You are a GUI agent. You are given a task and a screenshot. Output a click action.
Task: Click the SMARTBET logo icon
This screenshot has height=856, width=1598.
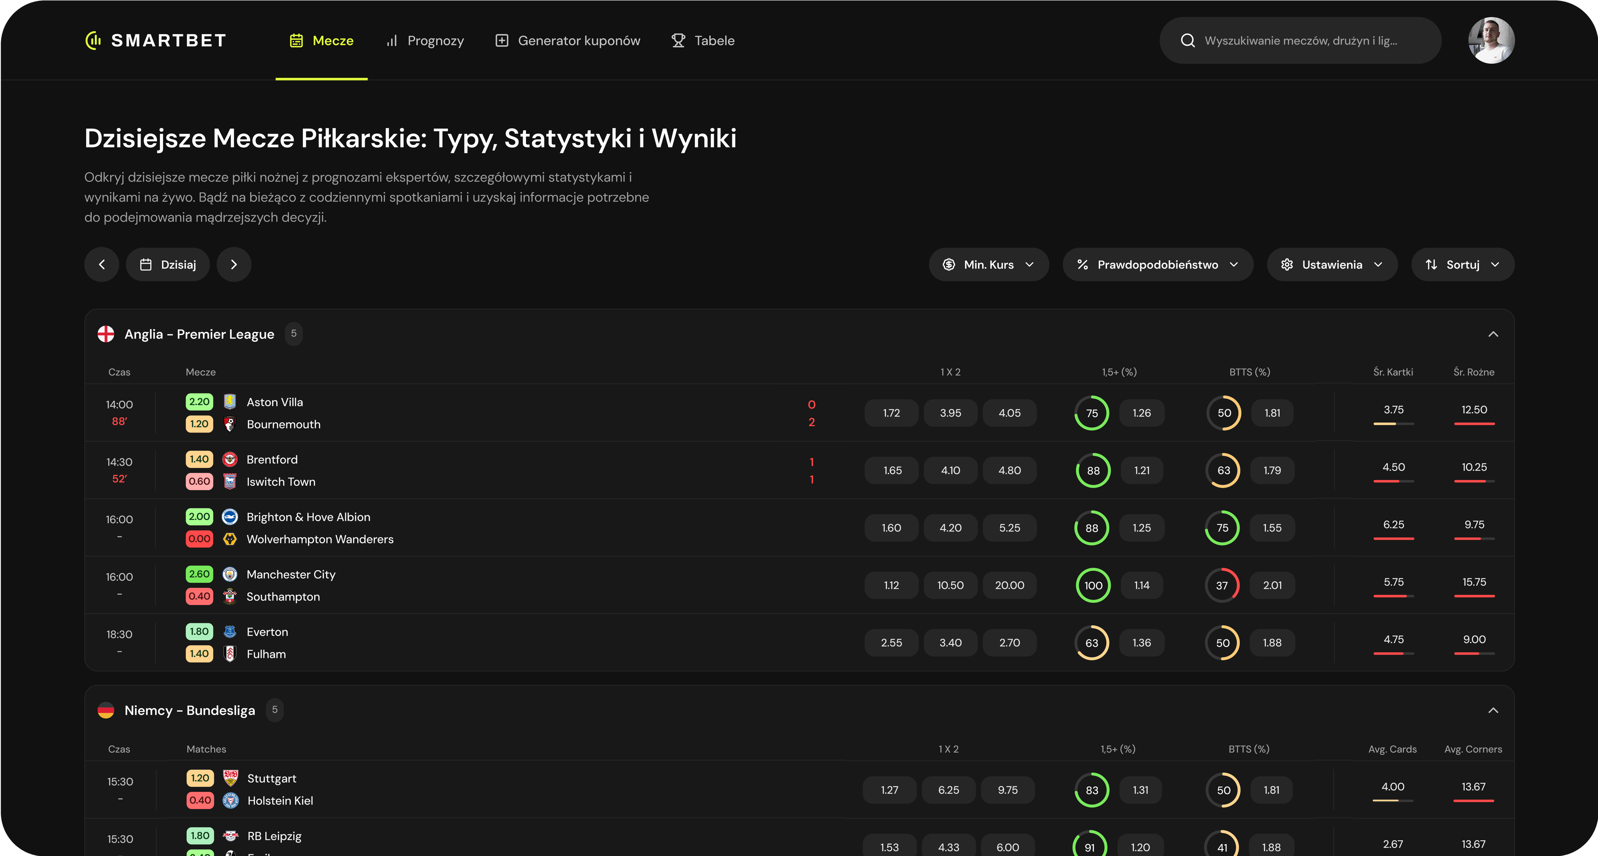coord(93,40)
